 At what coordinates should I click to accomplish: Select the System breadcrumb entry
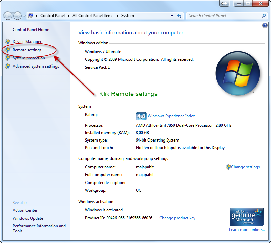(127, 16)
